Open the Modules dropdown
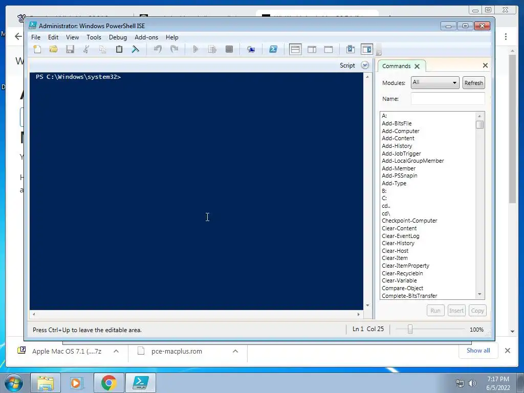This screenshot has height=393, width=524. tap(434, 82)
